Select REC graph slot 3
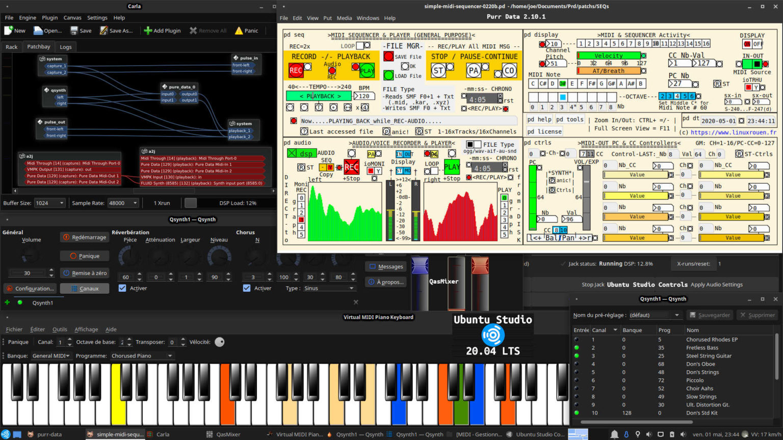 [301, 220]
